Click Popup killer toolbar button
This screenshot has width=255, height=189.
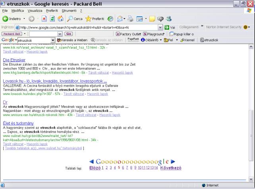click(x=182, y=34)
